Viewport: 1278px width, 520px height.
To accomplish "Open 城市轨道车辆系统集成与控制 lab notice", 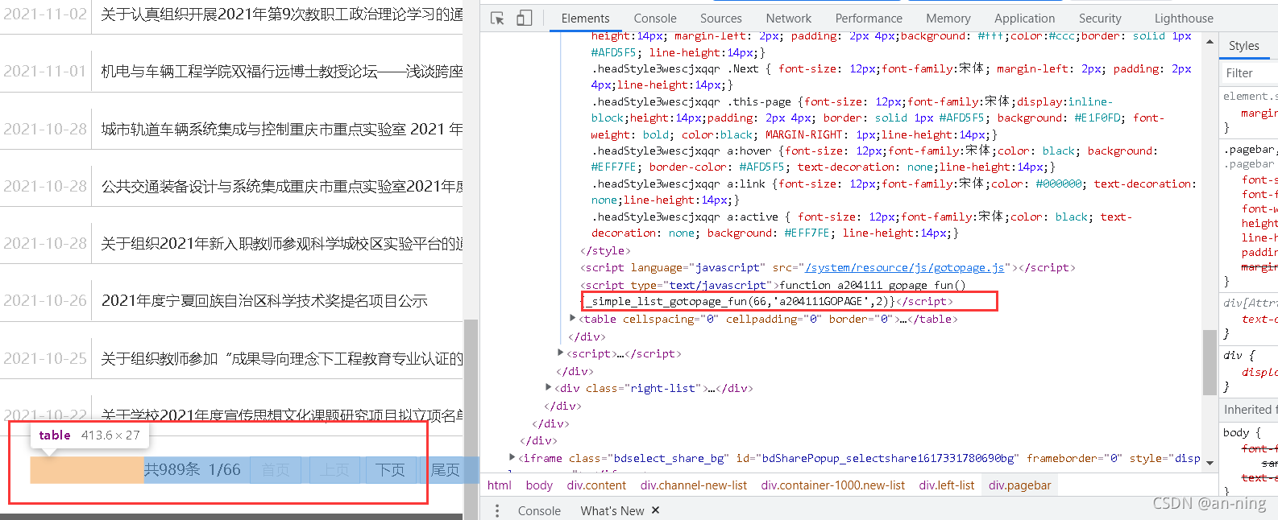I will (x=282, y=129).
